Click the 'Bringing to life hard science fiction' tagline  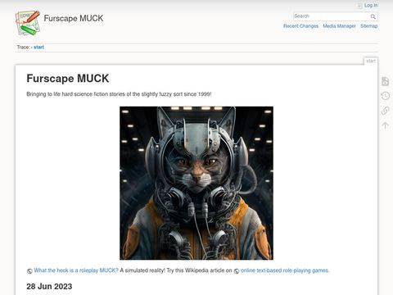point(119,94)
